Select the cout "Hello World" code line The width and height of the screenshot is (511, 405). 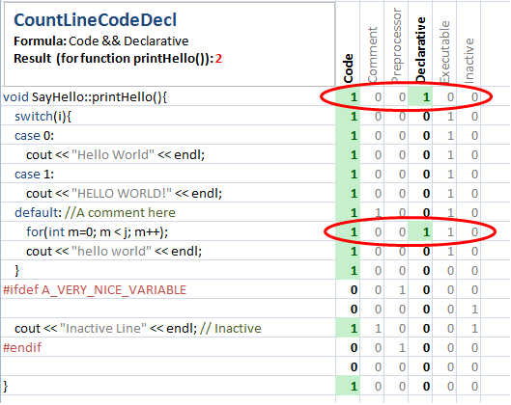[115, 155]
